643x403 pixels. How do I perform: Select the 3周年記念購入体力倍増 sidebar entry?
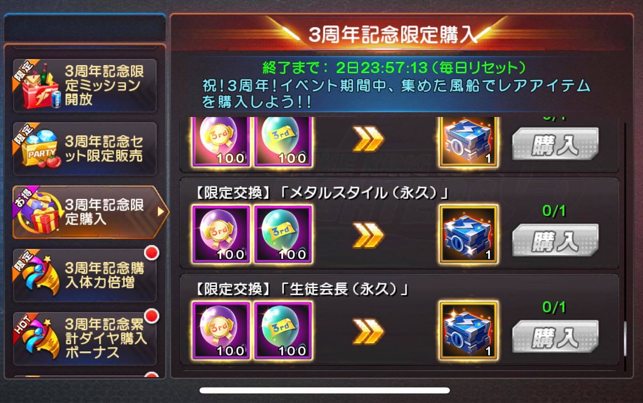[85, 275]
